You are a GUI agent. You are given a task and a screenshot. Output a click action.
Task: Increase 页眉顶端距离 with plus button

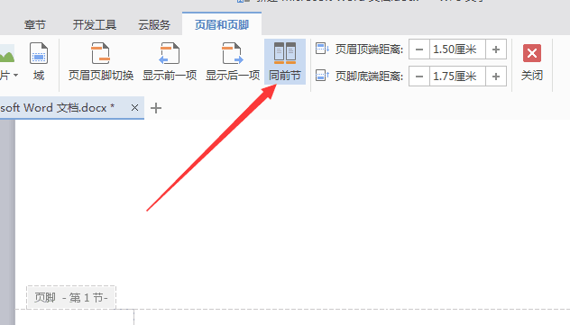pyautogui.click(x=496, y=50)
